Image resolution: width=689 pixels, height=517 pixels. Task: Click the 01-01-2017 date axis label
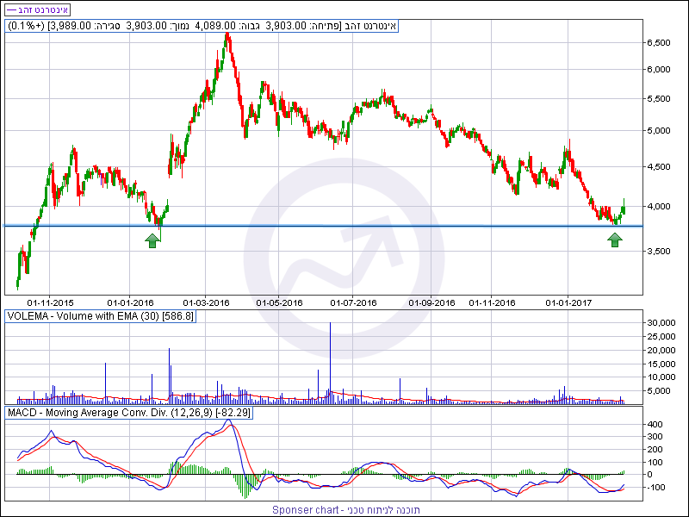[x=569, y=302]
